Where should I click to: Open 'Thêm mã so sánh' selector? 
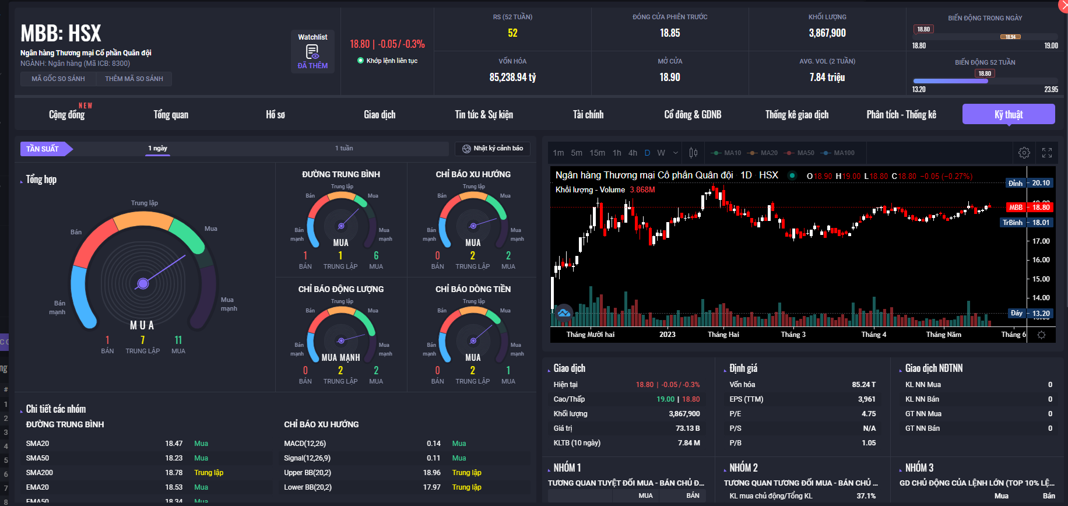(x=134, y=79)
